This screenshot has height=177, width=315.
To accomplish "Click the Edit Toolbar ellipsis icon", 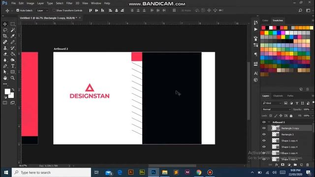I will 5,84.
